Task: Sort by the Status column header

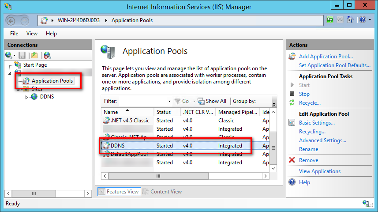Action: pyautogui.click(x=167, y=112)
